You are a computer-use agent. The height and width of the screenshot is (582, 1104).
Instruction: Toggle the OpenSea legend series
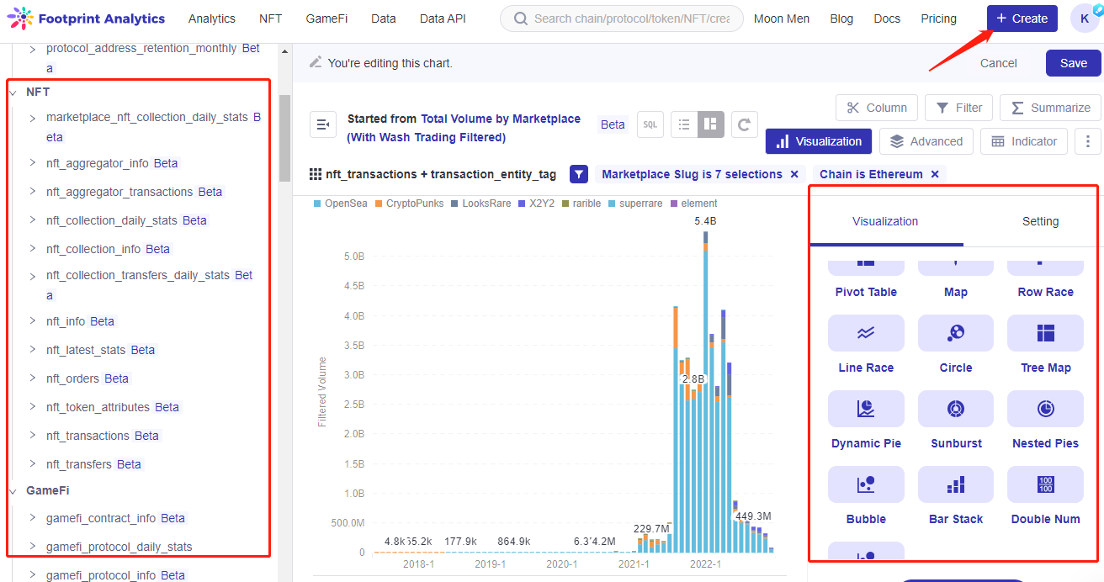tap(339, 203)
